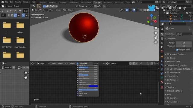Open the Output properties printer icon tab
Image resolution: width=193 pixels, height=108 pixels.
162,39
